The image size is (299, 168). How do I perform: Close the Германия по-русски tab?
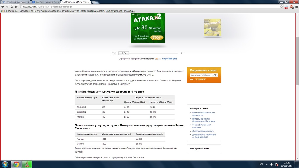click(29, 2)
